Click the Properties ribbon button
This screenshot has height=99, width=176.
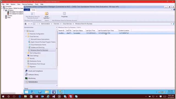click(x=64, y=15)
